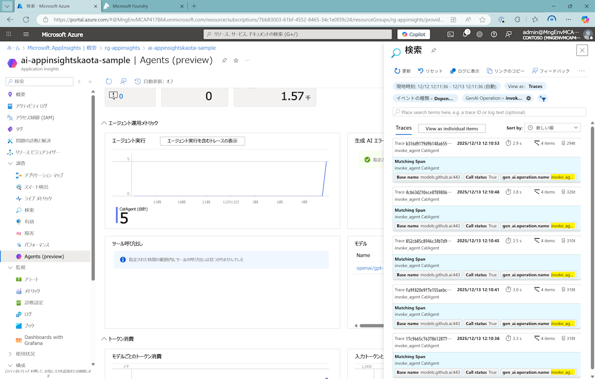Viewport: 595px width, 379px height.
Task: Open 問題の診断と解決
Action: tap(33, 141)
